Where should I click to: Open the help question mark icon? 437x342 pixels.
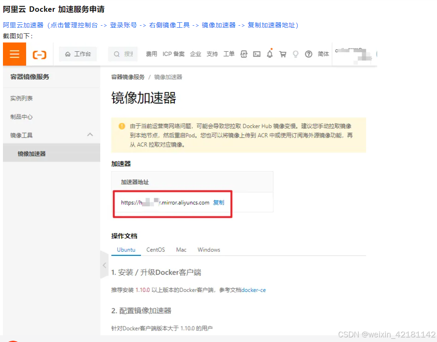(309, 54)
